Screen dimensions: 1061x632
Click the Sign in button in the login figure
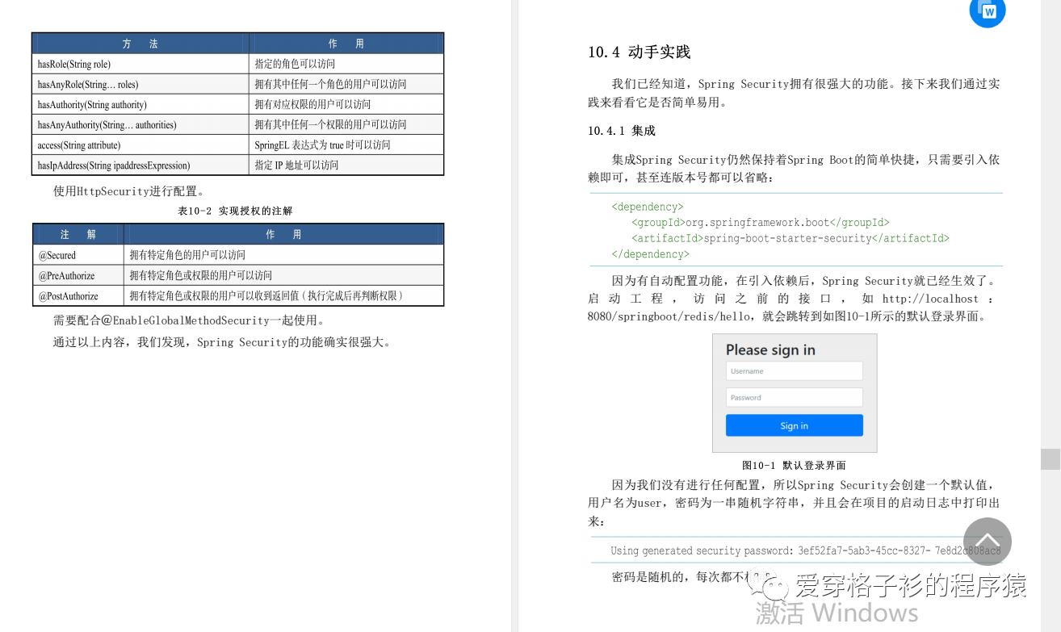point(795,425)
